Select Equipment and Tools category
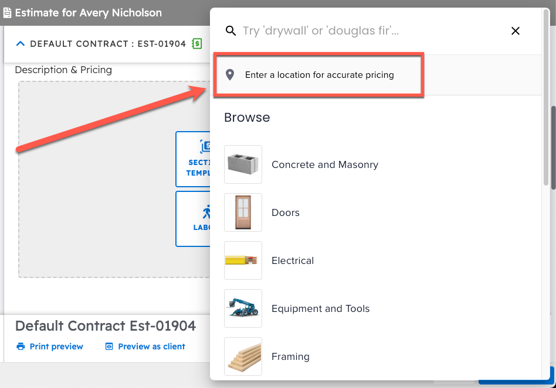 (x=320, y=308)
